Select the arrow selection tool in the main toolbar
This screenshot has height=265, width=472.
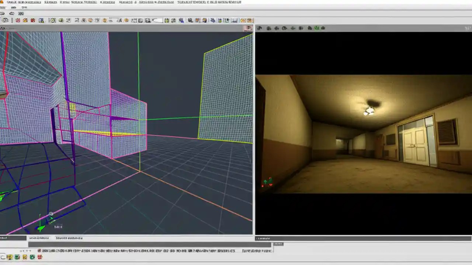(5, 20)
